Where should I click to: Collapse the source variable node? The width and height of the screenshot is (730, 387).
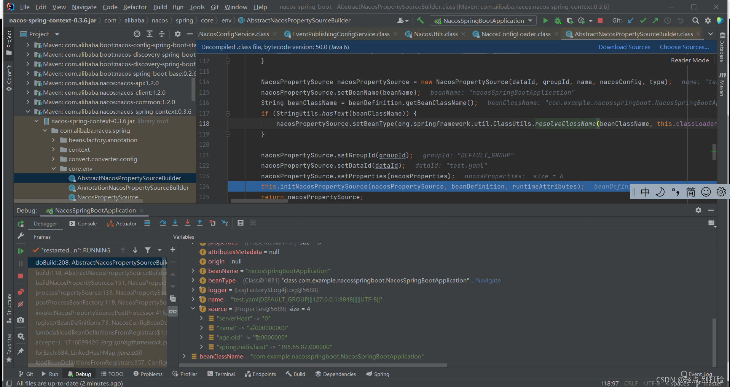tap(193, 309)
